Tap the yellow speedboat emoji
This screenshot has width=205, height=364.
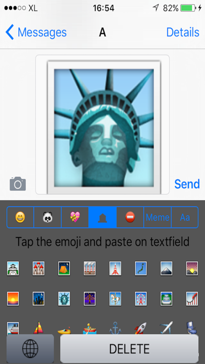64,331
